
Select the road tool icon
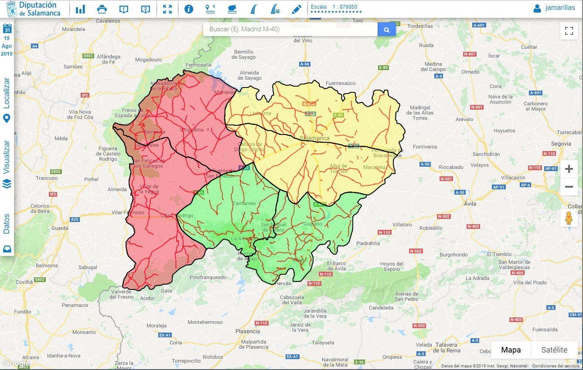point(253,9)
